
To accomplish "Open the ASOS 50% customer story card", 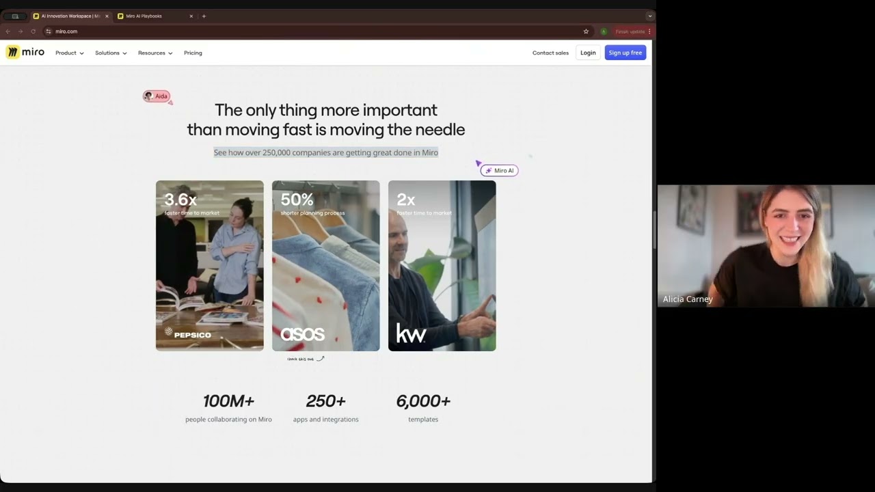I will tap(325, 266).
